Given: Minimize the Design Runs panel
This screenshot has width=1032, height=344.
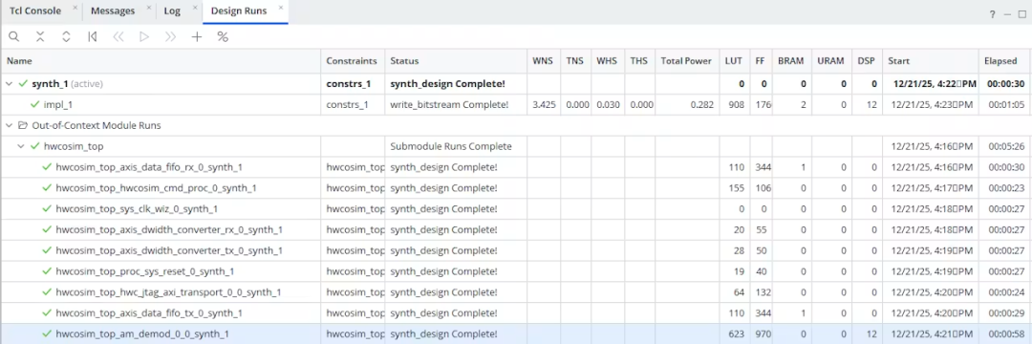Looking at the screenshot, I should point(1009,14).
